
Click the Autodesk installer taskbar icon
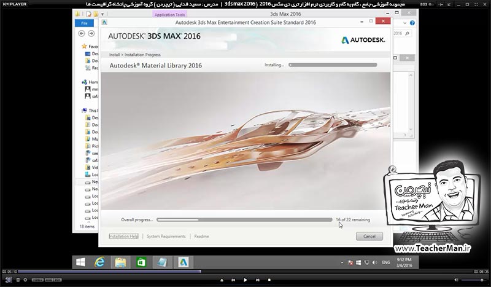[183, 262]
